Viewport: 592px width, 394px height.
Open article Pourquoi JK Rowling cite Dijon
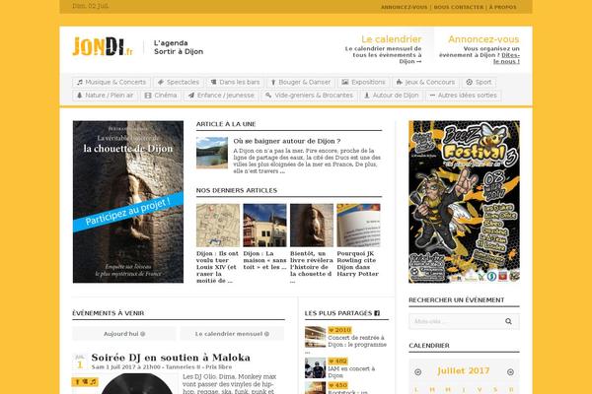coord(358,264)
